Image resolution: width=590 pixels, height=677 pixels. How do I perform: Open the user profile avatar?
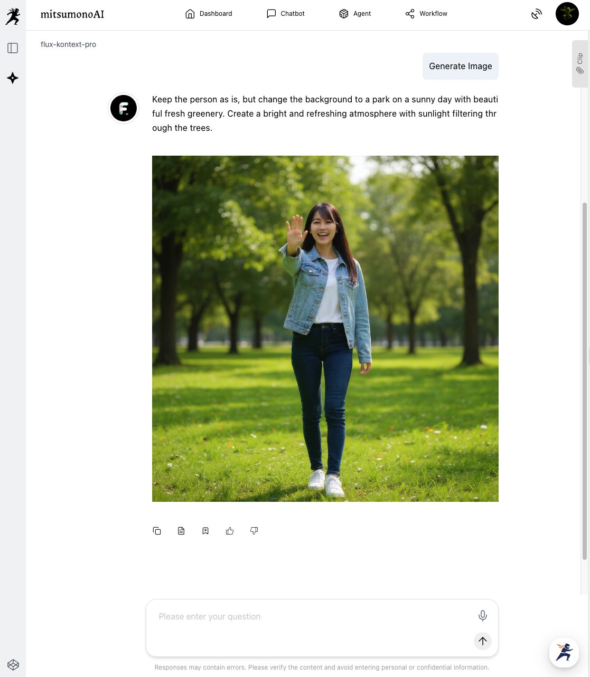[x=567, y=14]
